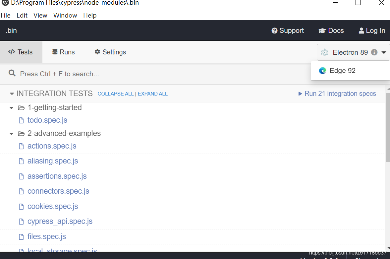Click file icon next to actions.spec.js
The width and height of the screenshot is (390, 259).
[22, 147]
